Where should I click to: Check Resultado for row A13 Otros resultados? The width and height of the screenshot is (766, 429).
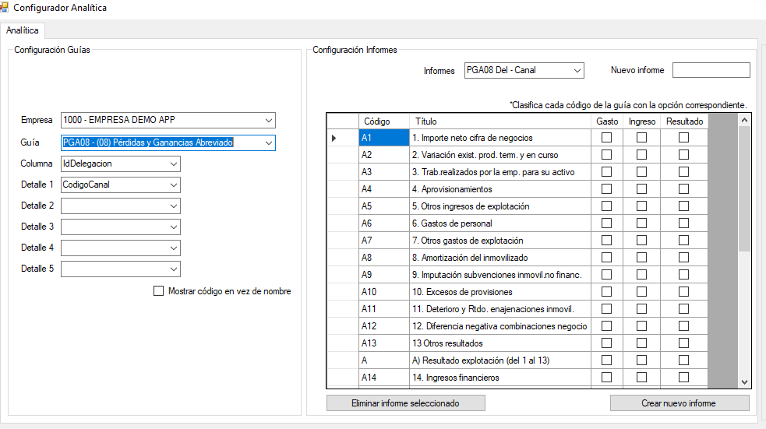pyautogui.click(x=684, y=343)
